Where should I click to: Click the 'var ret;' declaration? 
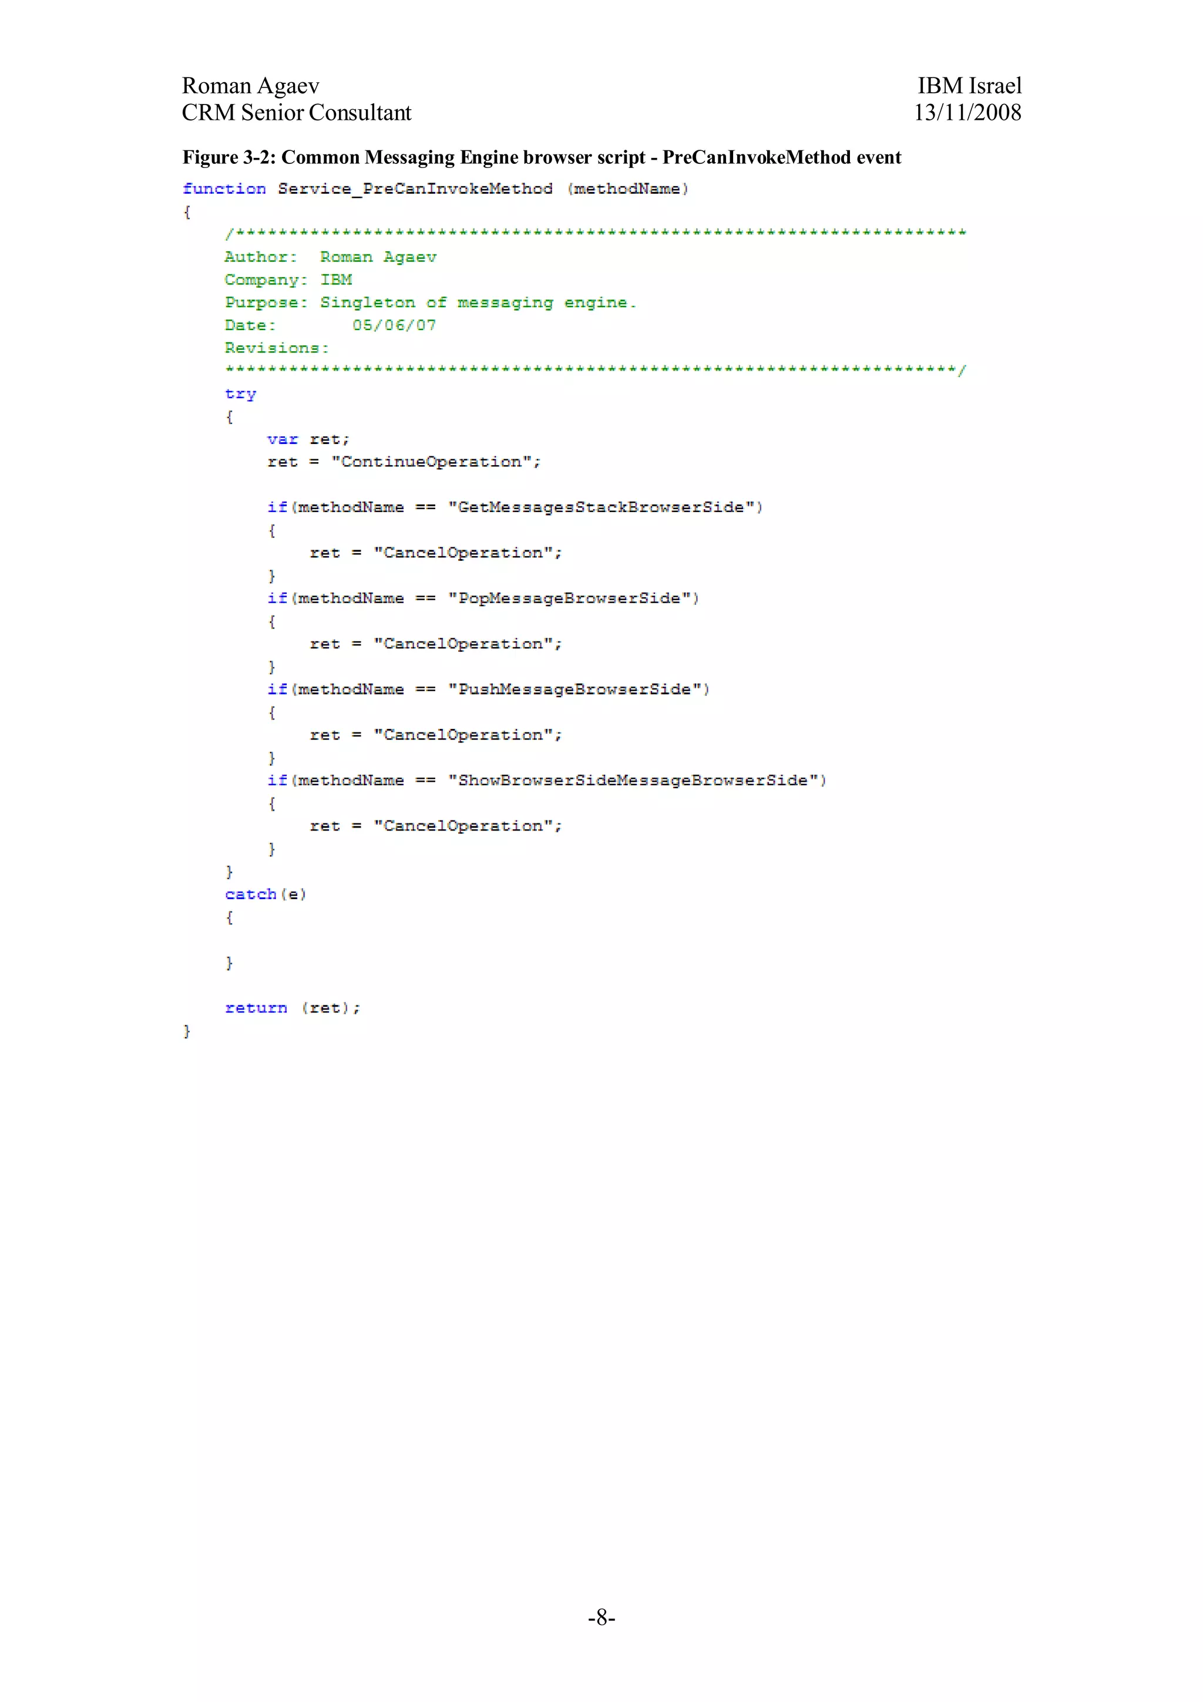tap(308, 439)
